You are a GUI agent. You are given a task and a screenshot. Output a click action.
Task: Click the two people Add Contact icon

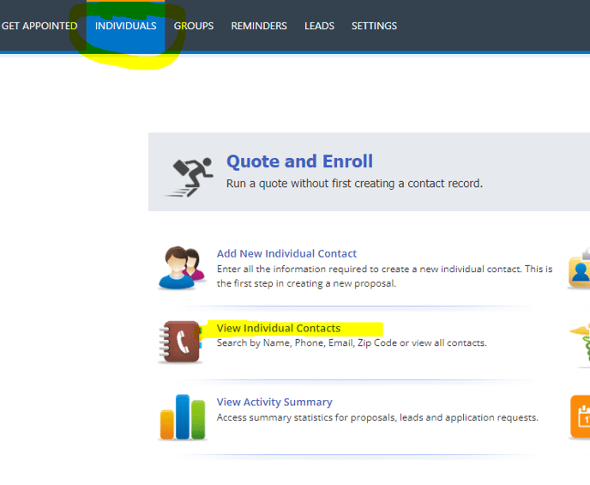[182, 268]
